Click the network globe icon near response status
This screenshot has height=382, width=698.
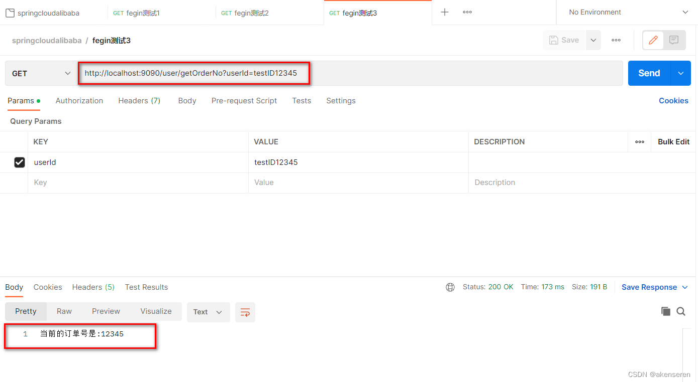click(x=450, y=287)
